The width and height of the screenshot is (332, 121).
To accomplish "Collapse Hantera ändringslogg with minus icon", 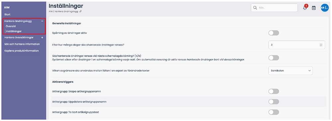I will [42, 21].
